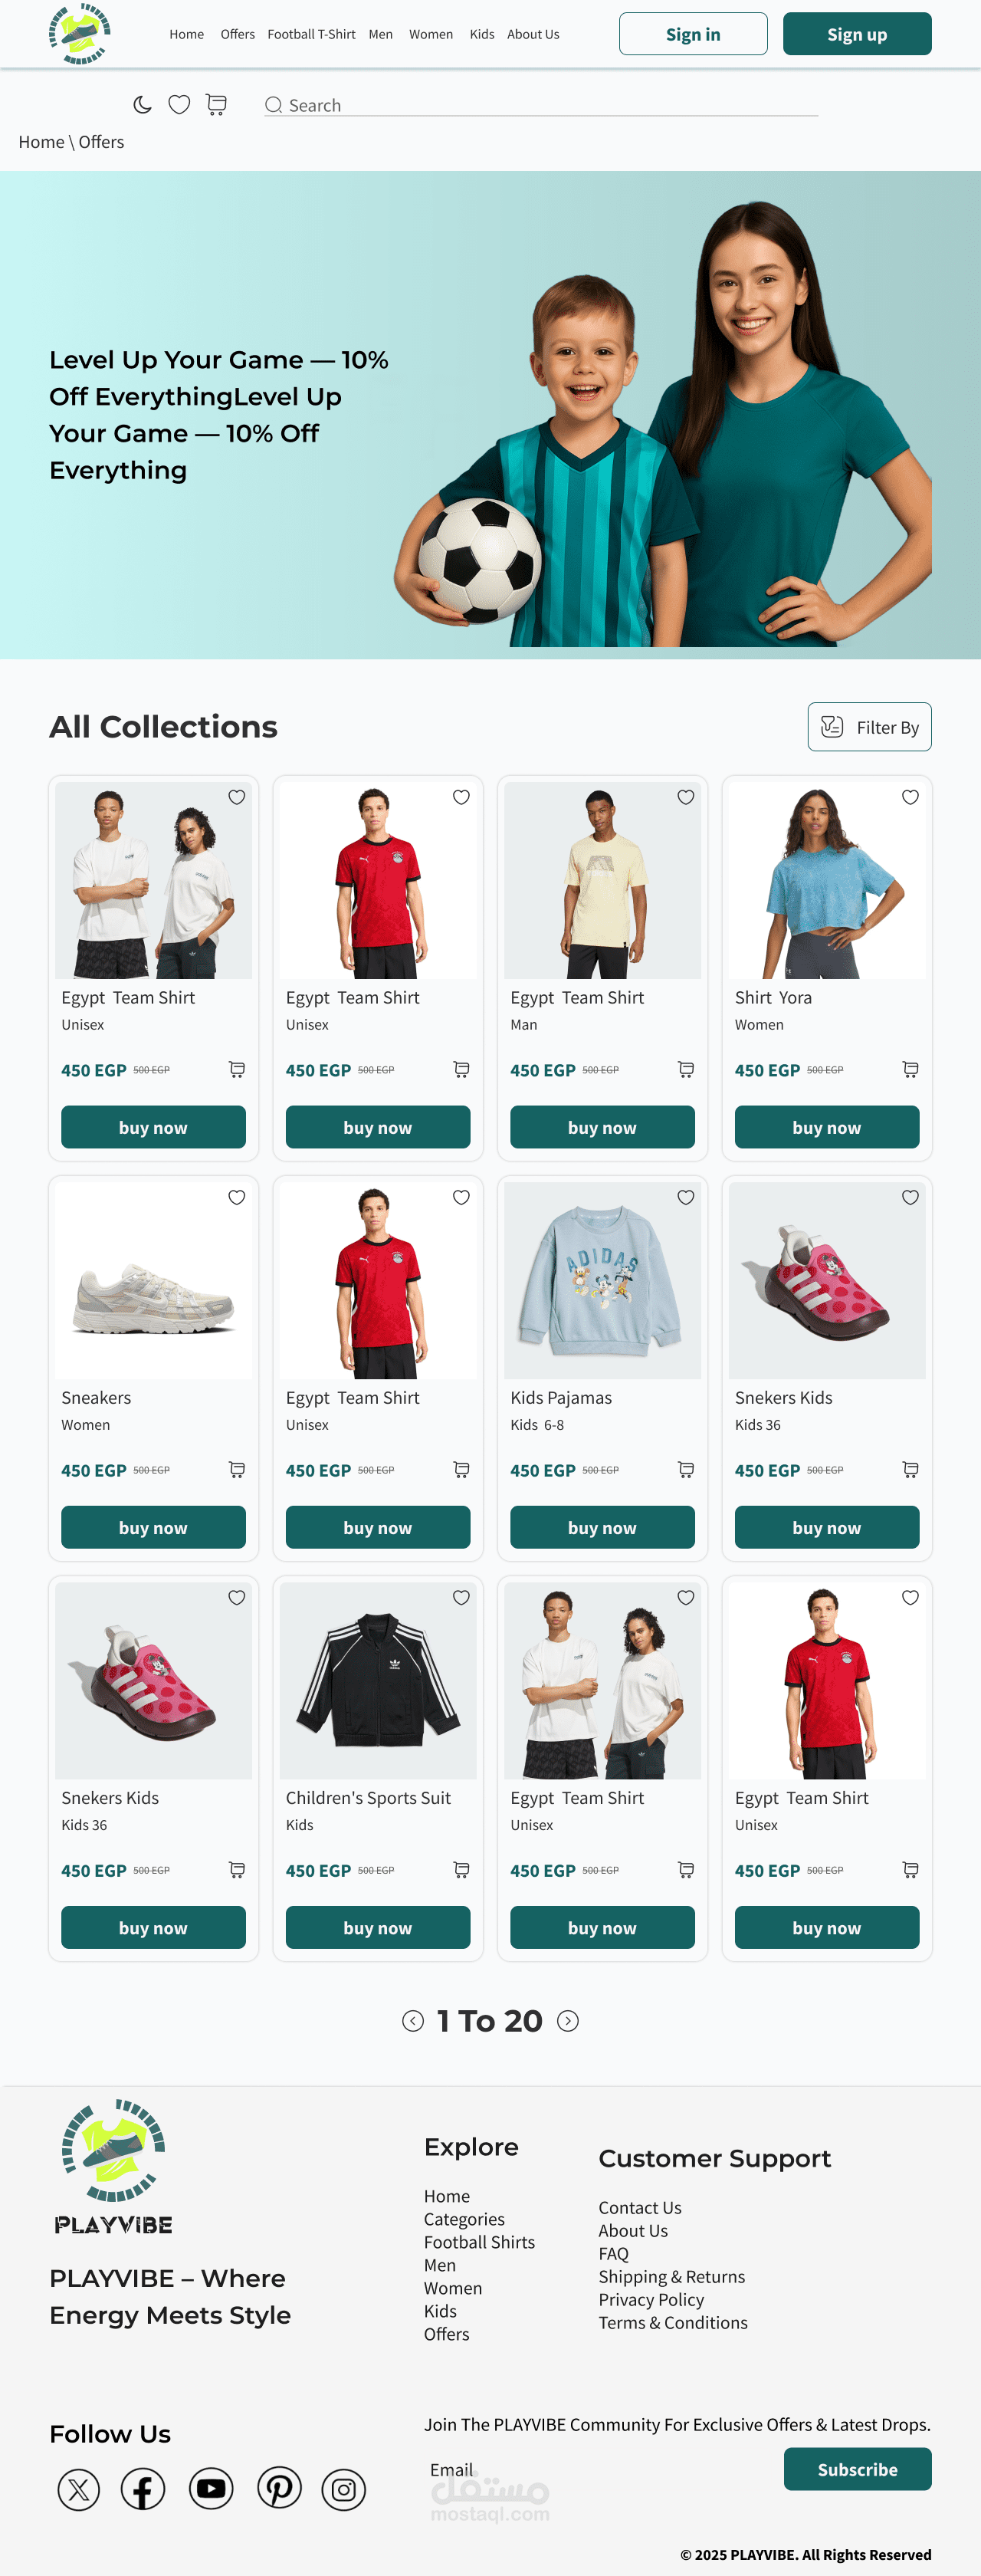The width and height of the screenshot is (981, 2576).
Task: Click buy now for Sneakers Women
Action: tap(153, 1527)
